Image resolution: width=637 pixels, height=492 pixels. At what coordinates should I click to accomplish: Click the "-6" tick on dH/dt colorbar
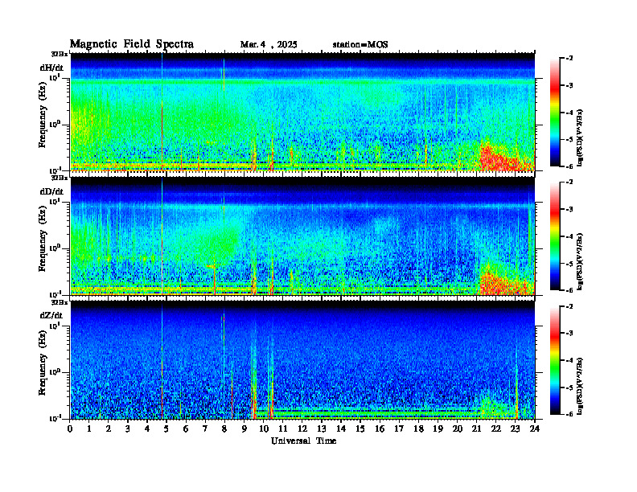pyautogui.click(x=569, y=166)
